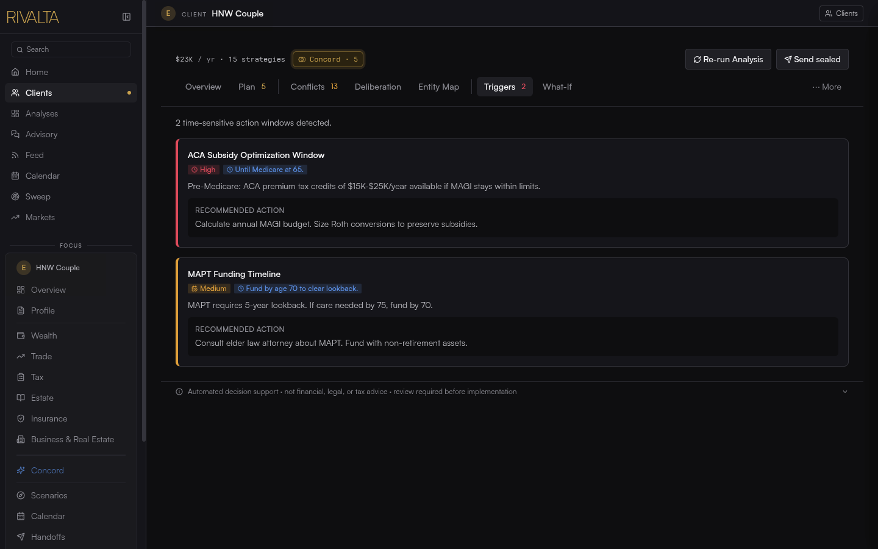Expand the Concord 5 badge
The width and height of the screenshot is (878, 549).
[x=328, y=59]
